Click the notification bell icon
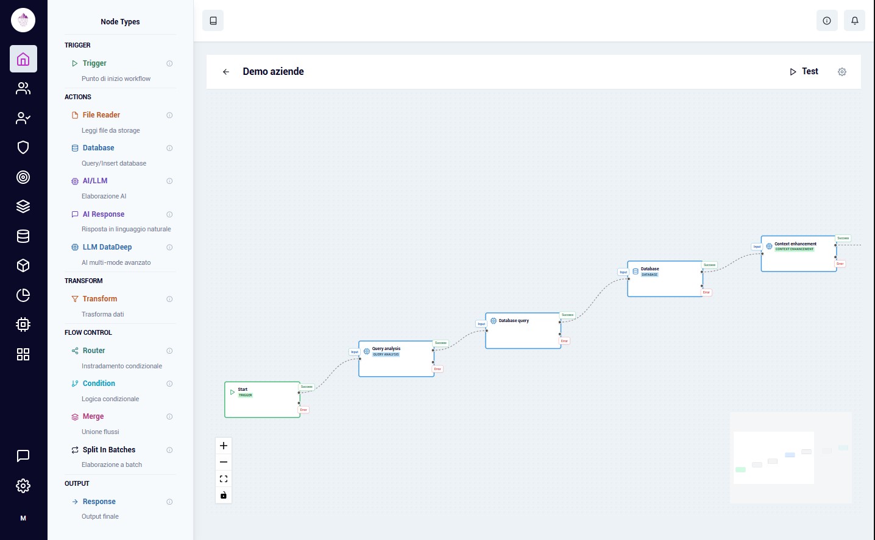This screenshot has height=540, width=875. coord(854,21)
